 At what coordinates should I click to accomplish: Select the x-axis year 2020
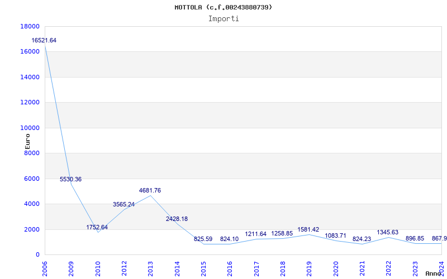[x=336, y=269]
